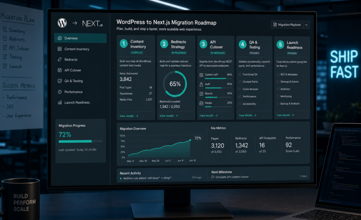Click the API Cutover sidebar icon

tap(59, 70)
